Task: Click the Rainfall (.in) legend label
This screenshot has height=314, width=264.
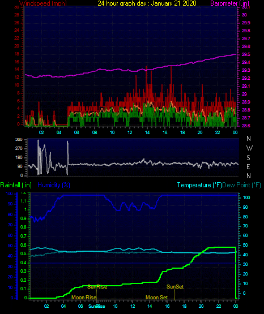Action: pos(16,185)
